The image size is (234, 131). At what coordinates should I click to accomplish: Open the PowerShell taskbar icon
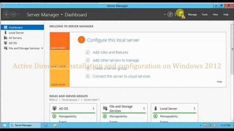tap(46, 125)
